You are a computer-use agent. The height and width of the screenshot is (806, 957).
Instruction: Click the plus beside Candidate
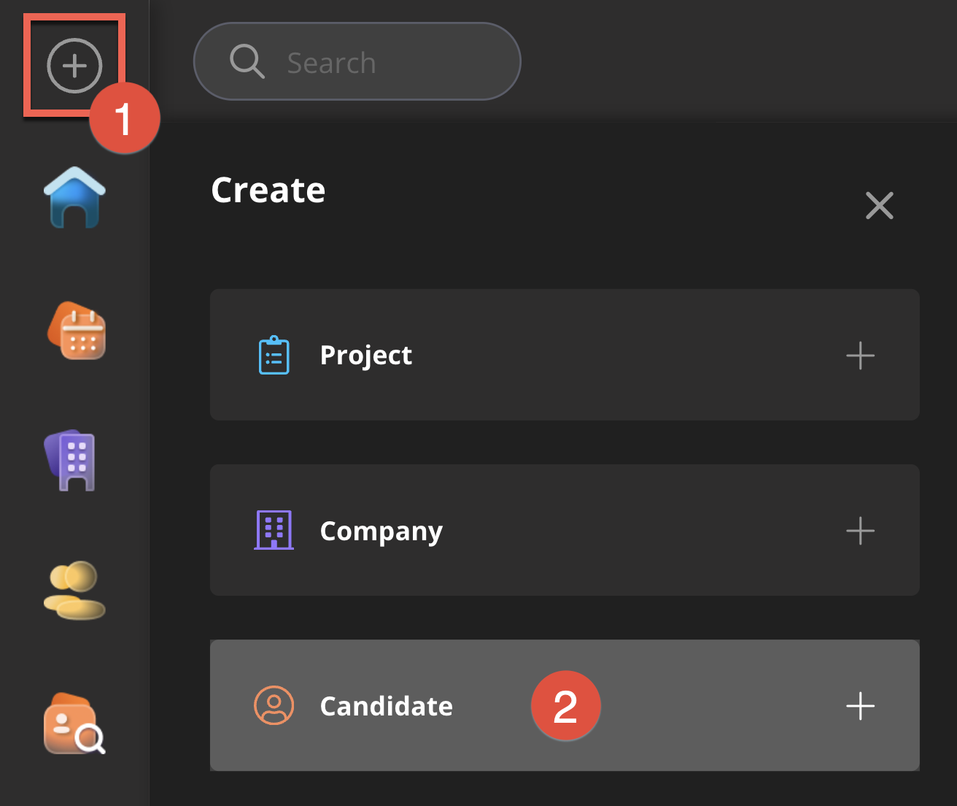pos(860,706)
